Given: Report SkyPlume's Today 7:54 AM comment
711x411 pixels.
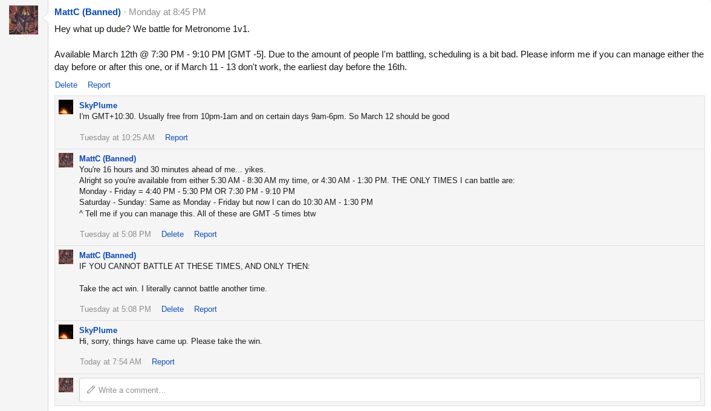Looking at the screenshot, I should click(163, 362).
